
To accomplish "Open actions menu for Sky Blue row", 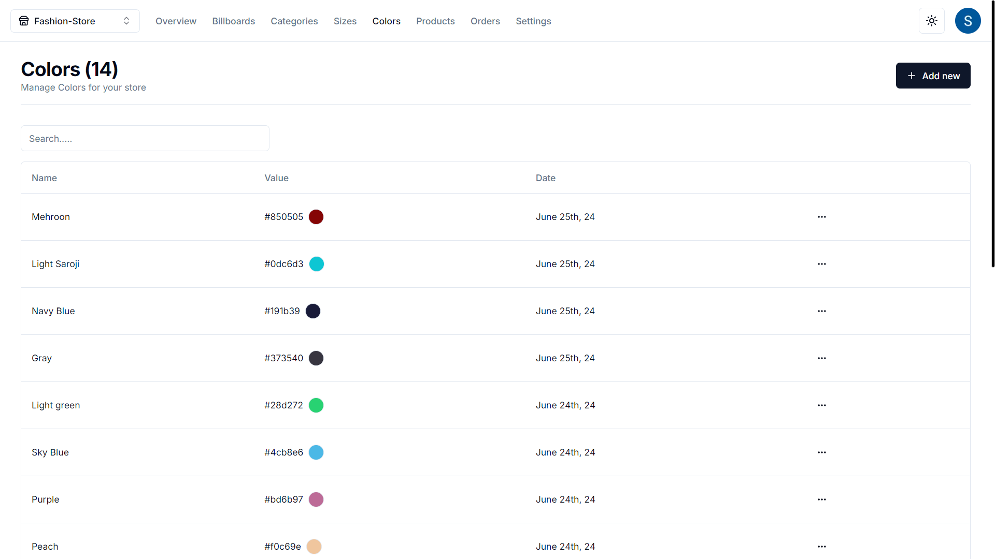I will pos(822,452).
